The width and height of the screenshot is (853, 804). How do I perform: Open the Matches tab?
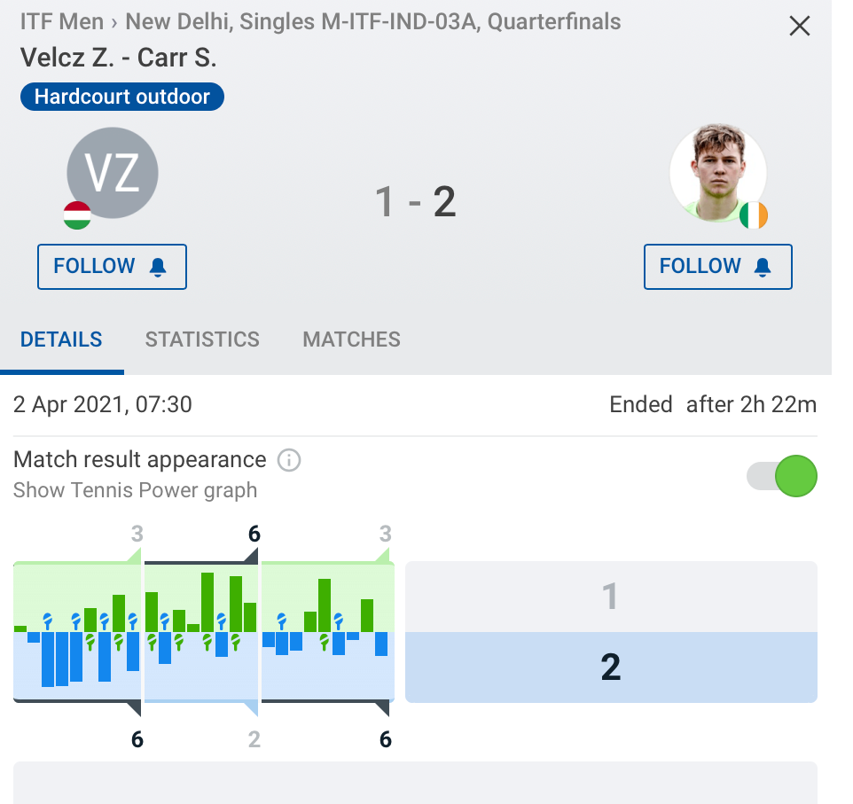(351, 340)
